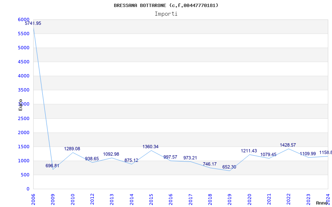The height and width of the screenshot is (207, 332).
Task: Click the 2009 year axis label
Action: tap(53, 199)
